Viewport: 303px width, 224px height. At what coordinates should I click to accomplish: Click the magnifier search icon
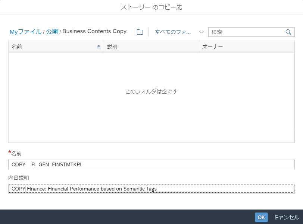coord(288,32)
